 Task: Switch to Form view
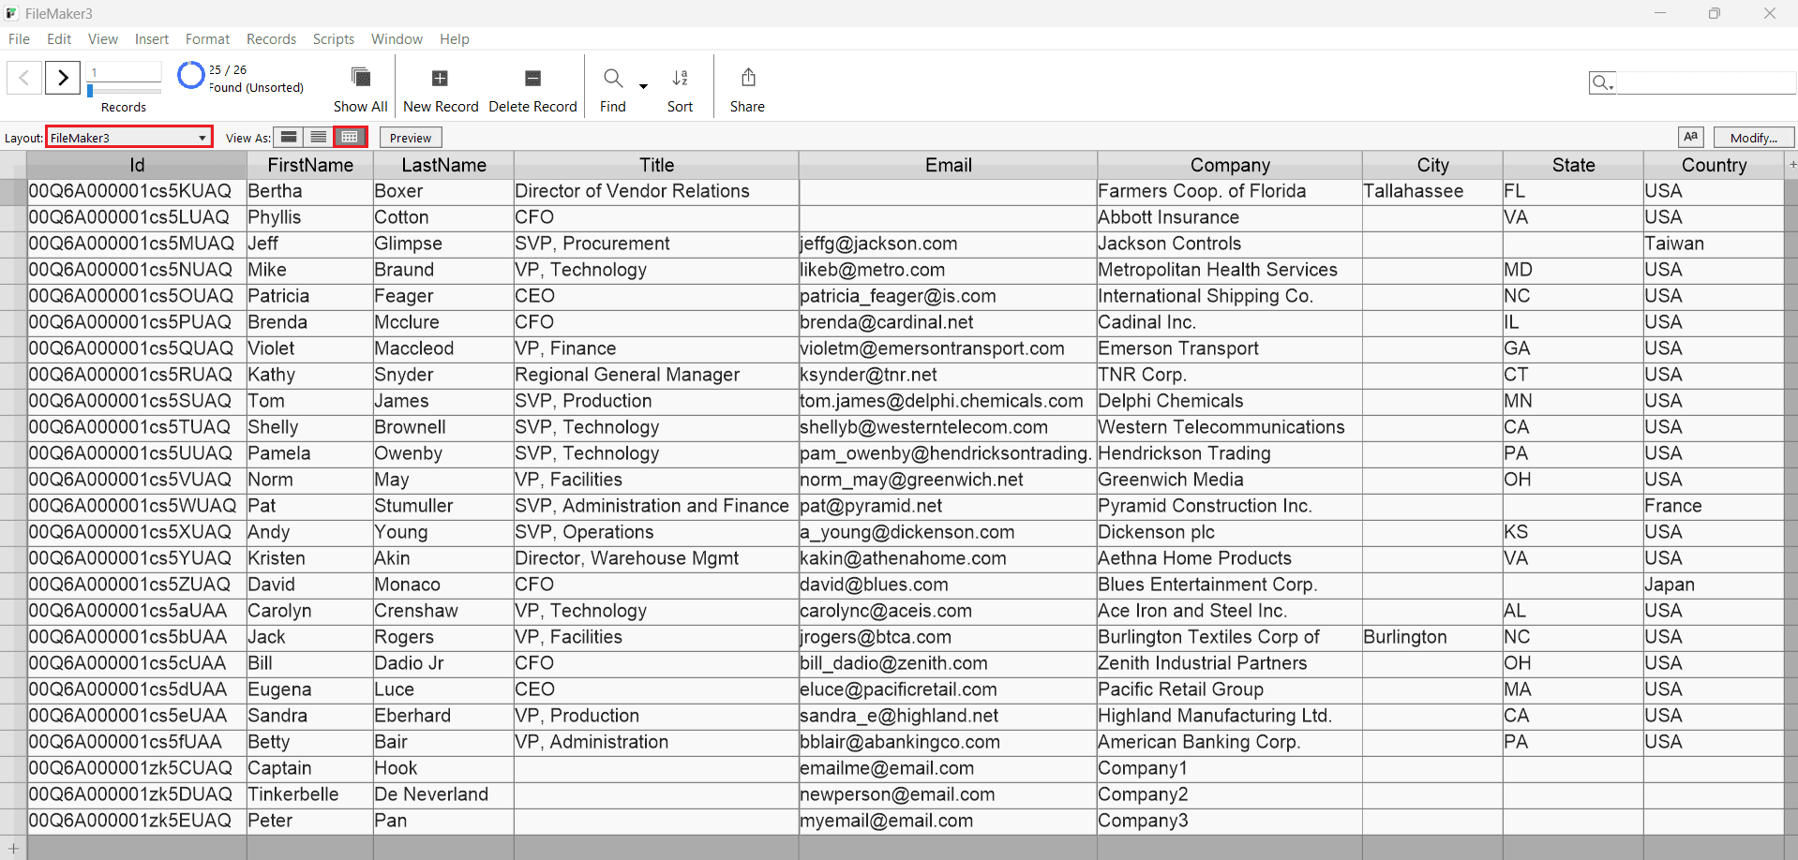click(289, 138)
